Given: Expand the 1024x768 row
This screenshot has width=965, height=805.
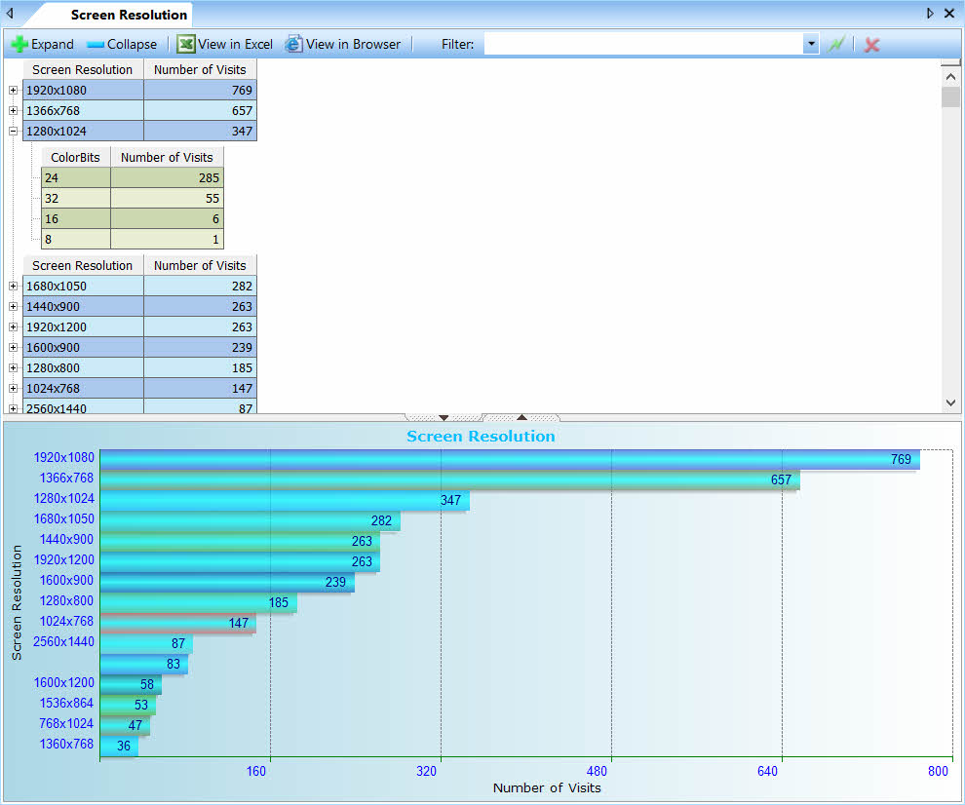Looking at the screenshot, I should pos(13,388).
